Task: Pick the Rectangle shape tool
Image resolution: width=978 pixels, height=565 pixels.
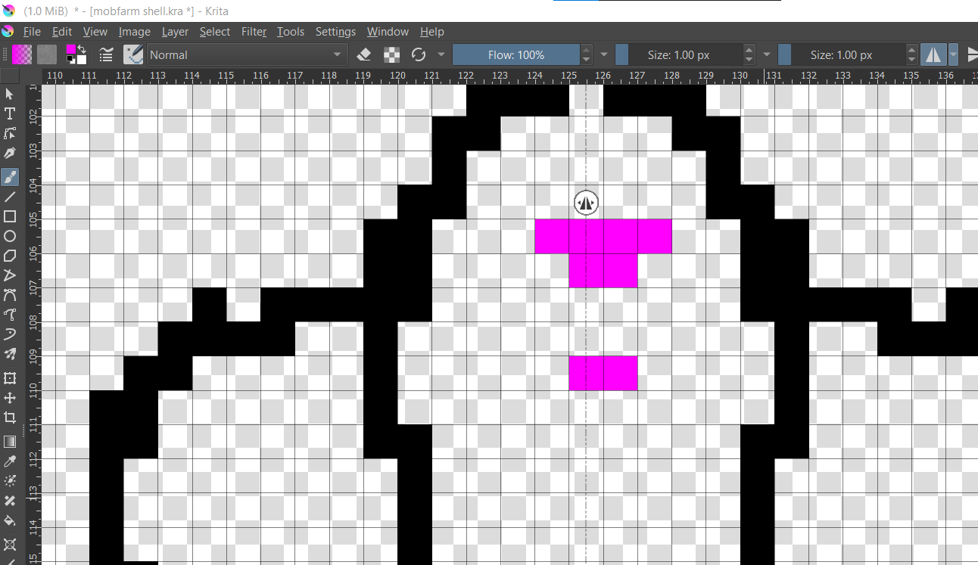Action: click(10, 216)
